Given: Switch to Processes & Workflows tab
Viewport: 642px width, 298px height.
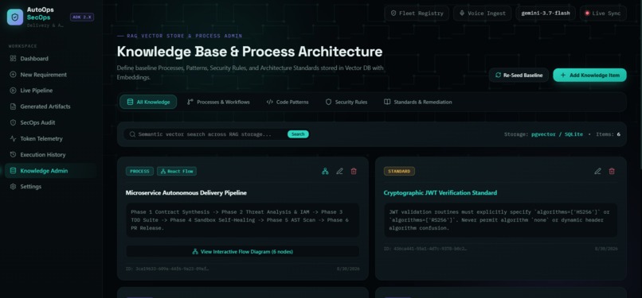Looking at the screenshot, I should tap(218, 102).
